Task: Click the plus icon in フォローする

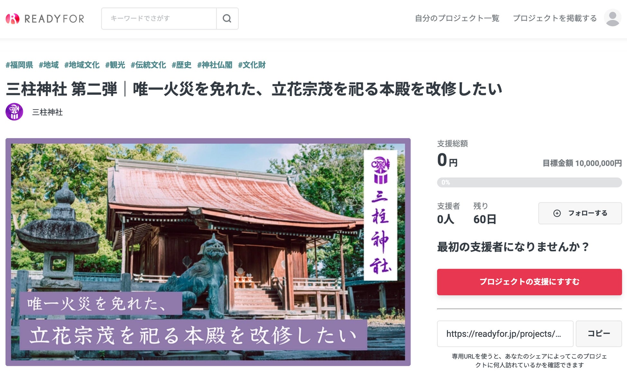Action: click(x=557, y=213)
